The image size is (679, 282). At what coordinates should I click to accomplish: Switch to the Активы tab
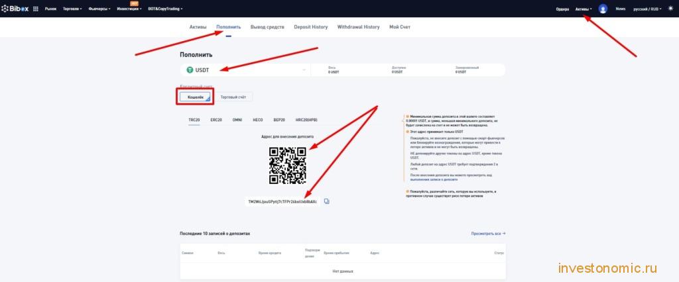[x=198, y=27]
